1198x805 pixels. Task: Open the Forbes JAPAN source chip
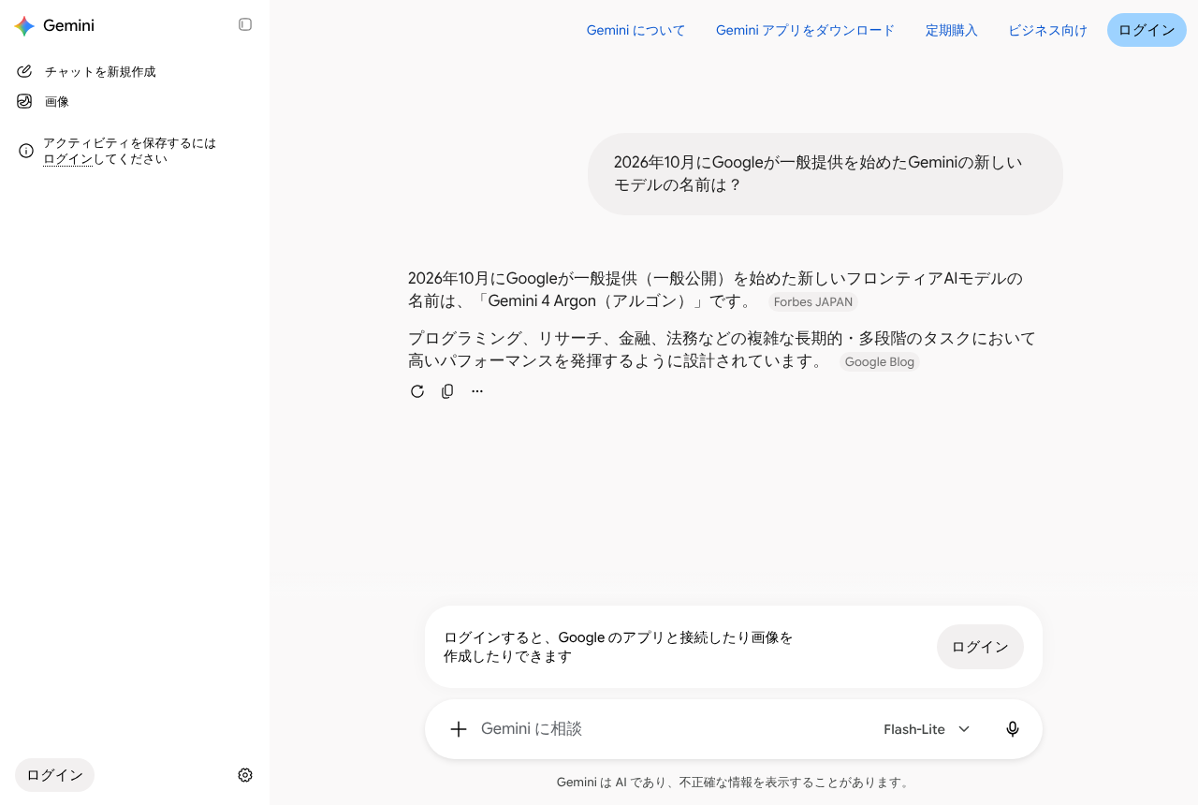click(x=812, y=302)
